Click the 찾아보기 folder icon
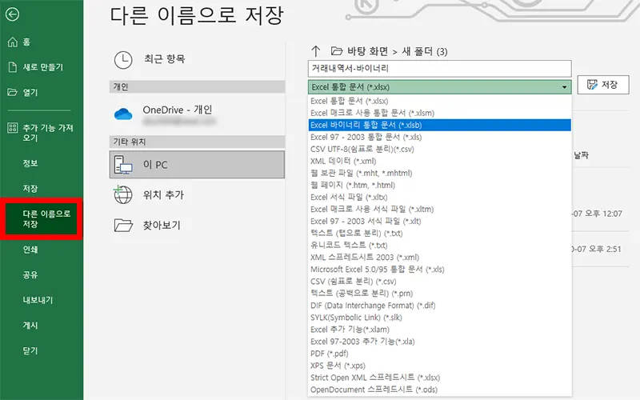Image resolution: width=640 pixels, height=400 pixels. point(123,225)
